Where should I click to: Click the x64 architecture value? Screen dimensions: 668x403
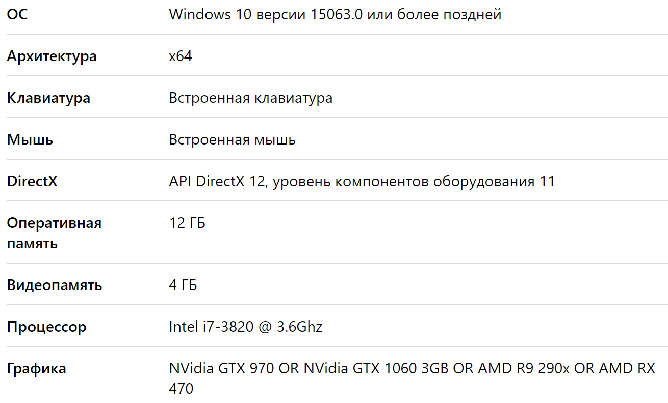tap(181, 56)
